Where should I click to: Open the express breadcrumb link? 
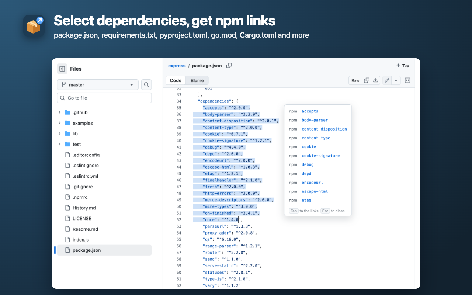tap(177, 66)
